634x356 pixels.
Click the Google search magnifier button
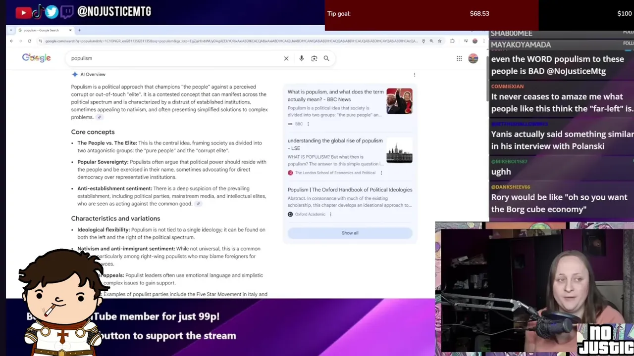coord(326,58)
